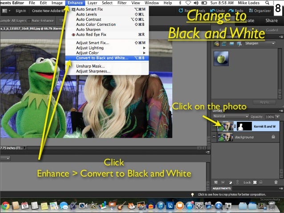The height and width of the screenshot is (213, 284).
Task: Choose Auto Smart Fix
Action: (x=107, y=9)
